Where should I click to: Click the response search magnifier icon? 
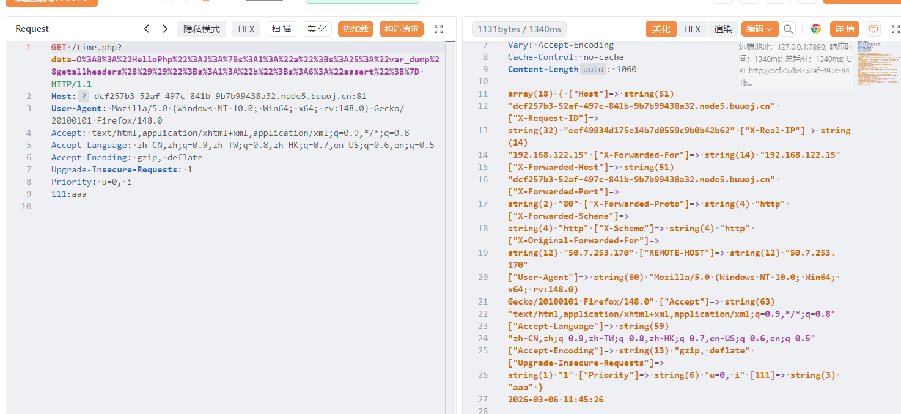(x=789, y=29)
